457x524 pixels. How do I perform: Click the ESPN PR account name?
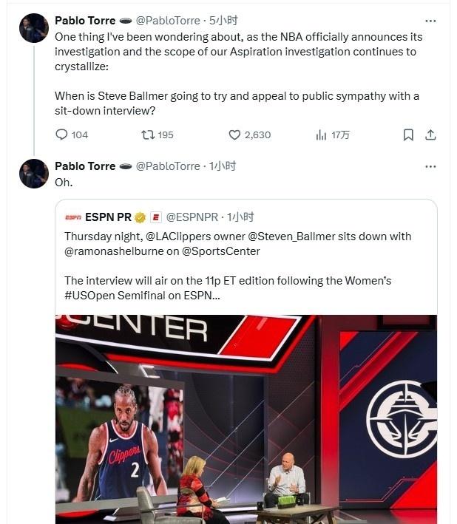108,217
